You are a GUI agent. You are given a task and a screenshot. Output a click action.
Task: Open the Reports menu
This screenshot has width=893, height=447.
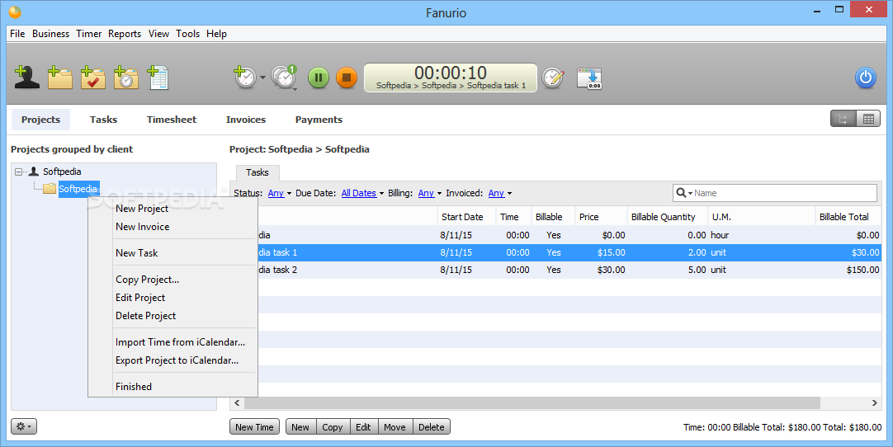(125, 34)
